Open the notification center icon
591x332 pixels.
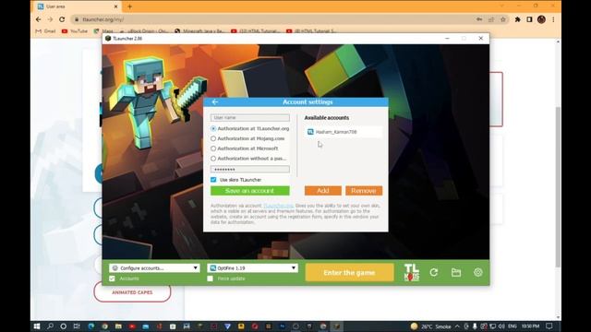(549, 326)
